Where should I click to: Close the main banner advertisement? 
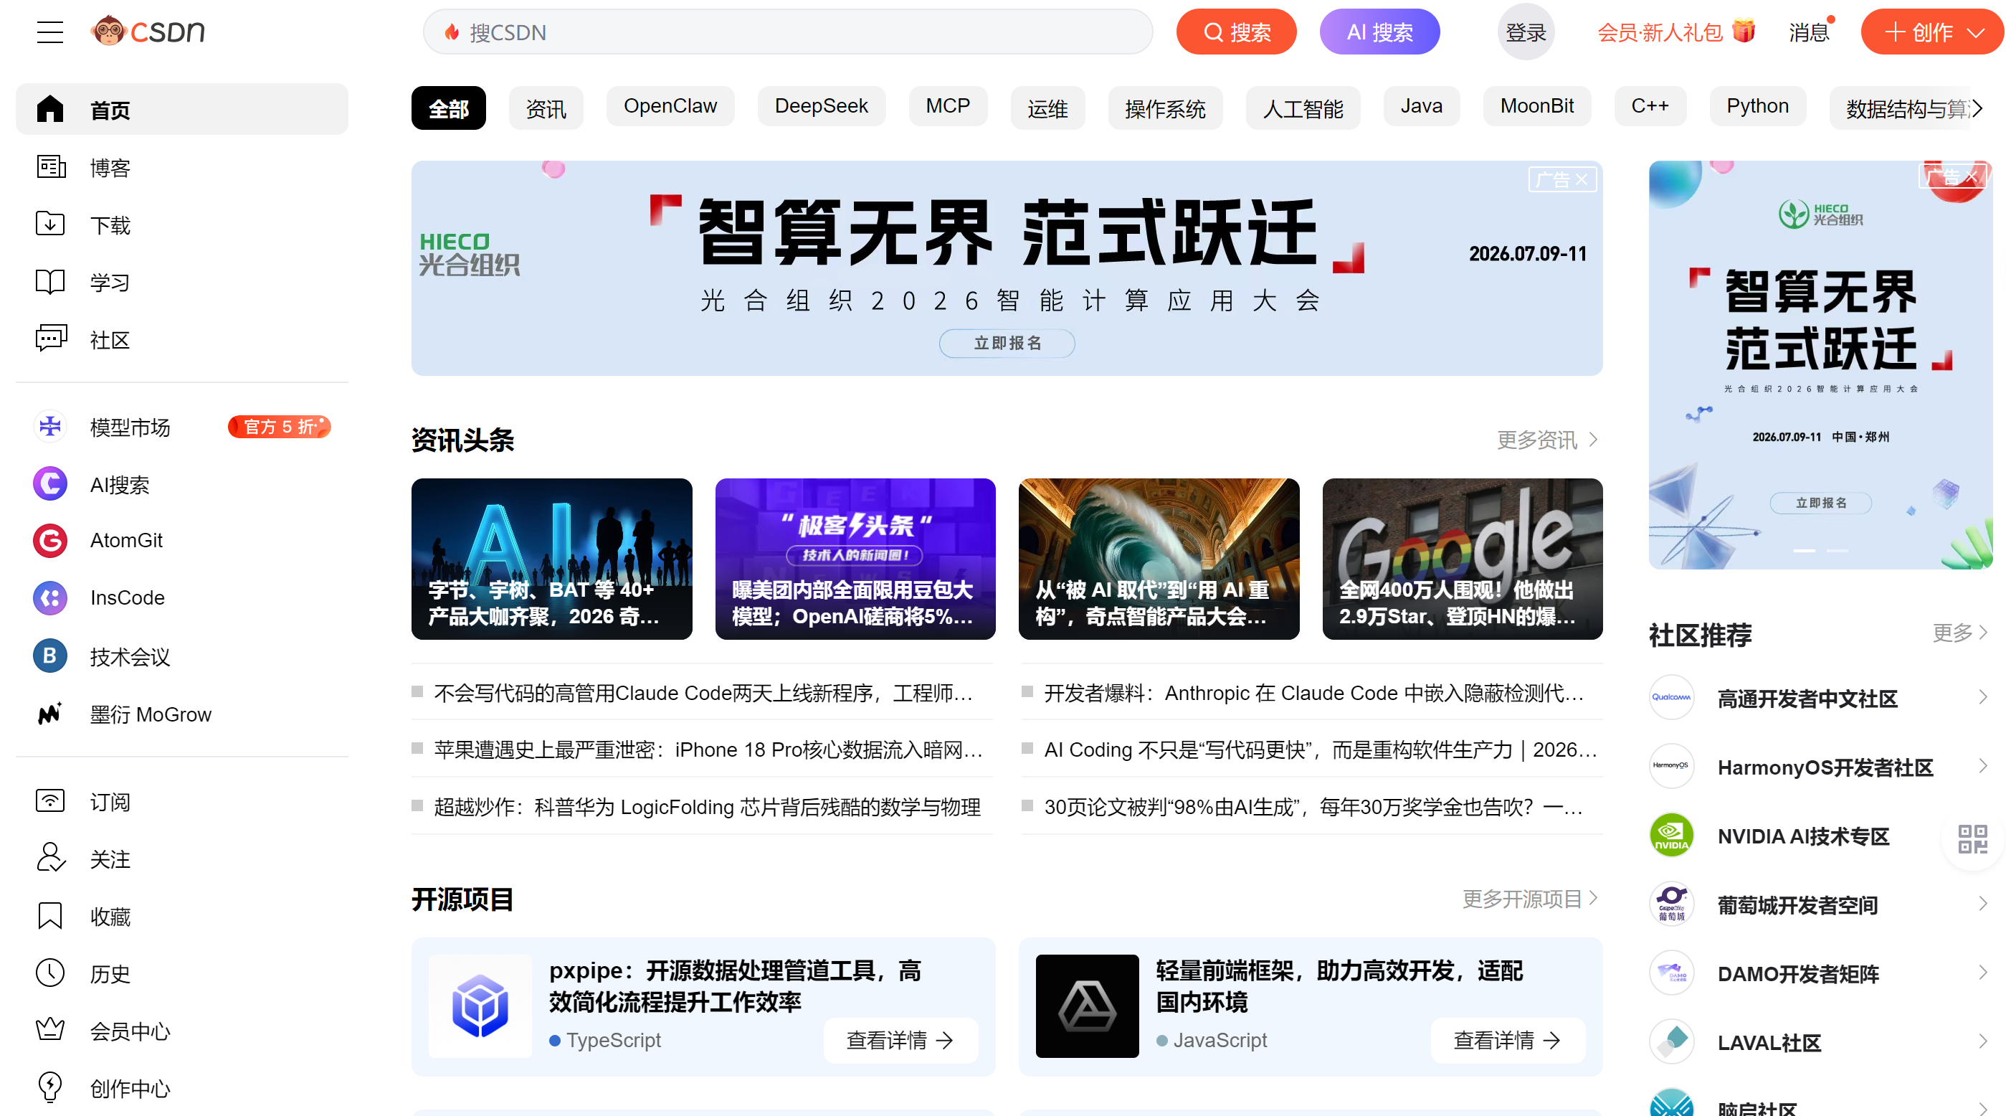tap(1582, 180)
